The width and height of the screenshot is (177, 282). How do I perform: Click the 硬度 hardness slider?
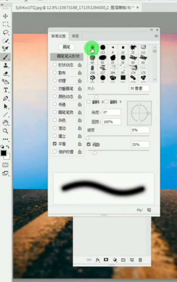coord(118,136)
